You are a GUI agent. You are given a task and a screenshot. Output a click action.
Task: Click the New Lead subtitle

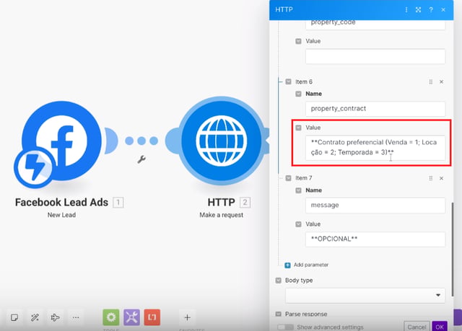[61, 215]
